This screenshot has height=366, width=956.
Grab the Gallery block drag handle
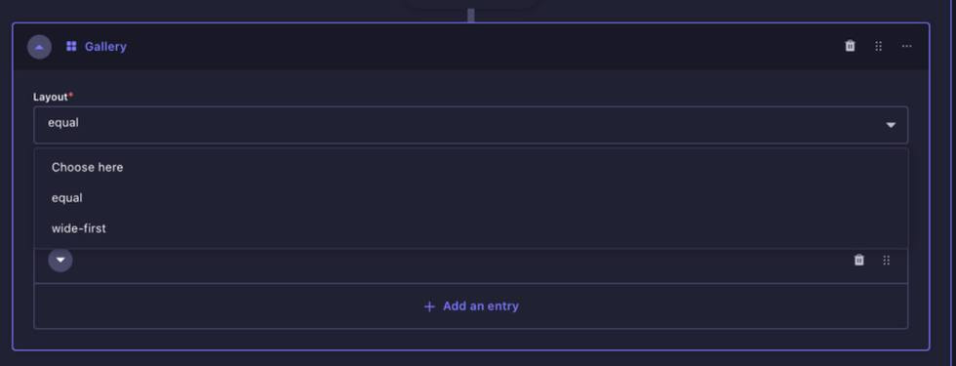tap(879, 47)
